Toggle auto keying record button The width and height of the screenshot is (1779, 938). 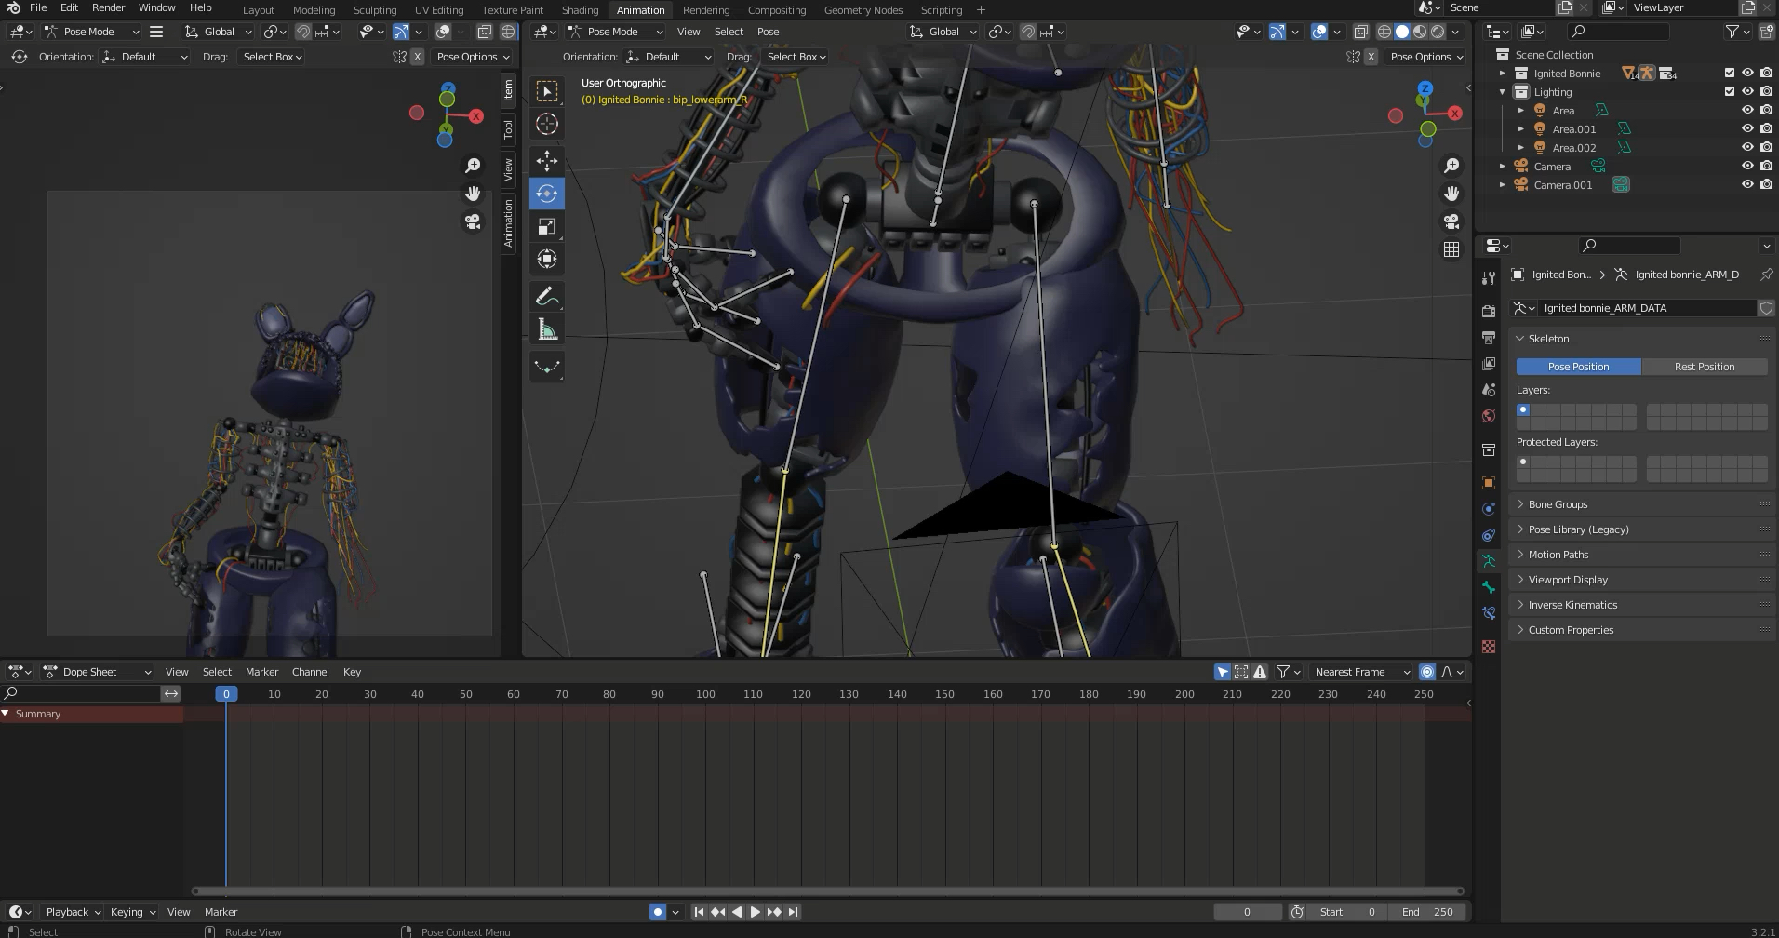click(658, 912)
